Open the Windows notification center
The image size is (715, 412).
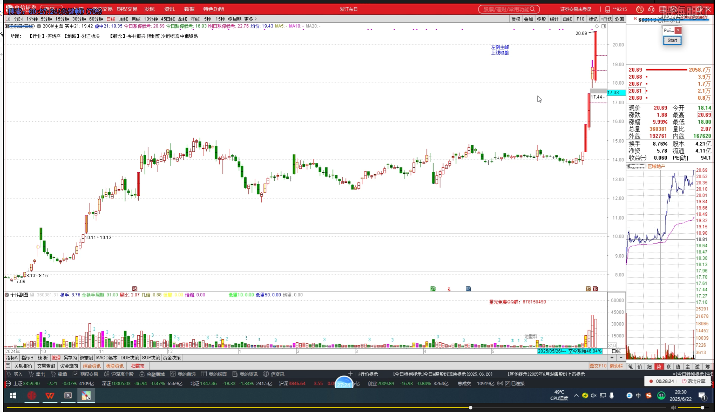(x=702, y=396)
